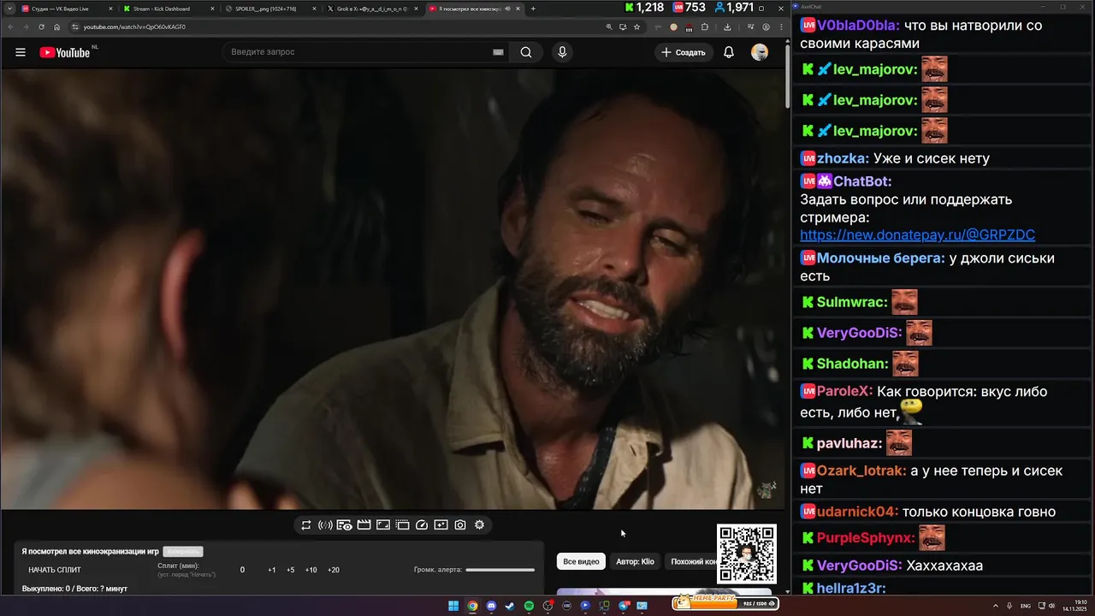Open Spotify from the taskbar
This screenshot has height=616, width=1095.
529,606
